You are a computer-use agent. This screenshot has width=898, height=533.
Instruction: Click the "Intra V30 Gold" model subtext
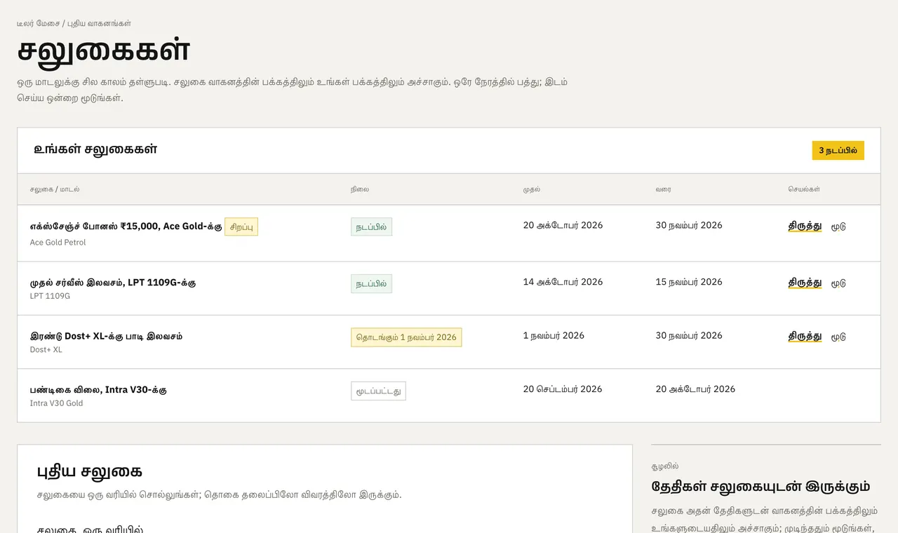click(x=56, y=403)
